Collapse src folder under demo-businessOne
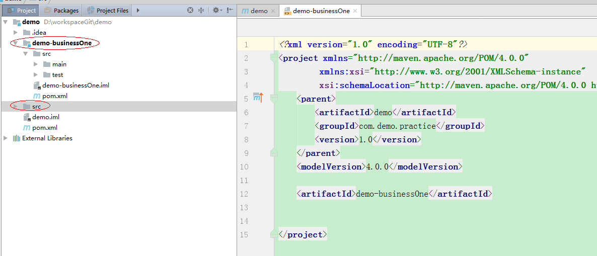The image size is (597, 256). coord(26,54)
